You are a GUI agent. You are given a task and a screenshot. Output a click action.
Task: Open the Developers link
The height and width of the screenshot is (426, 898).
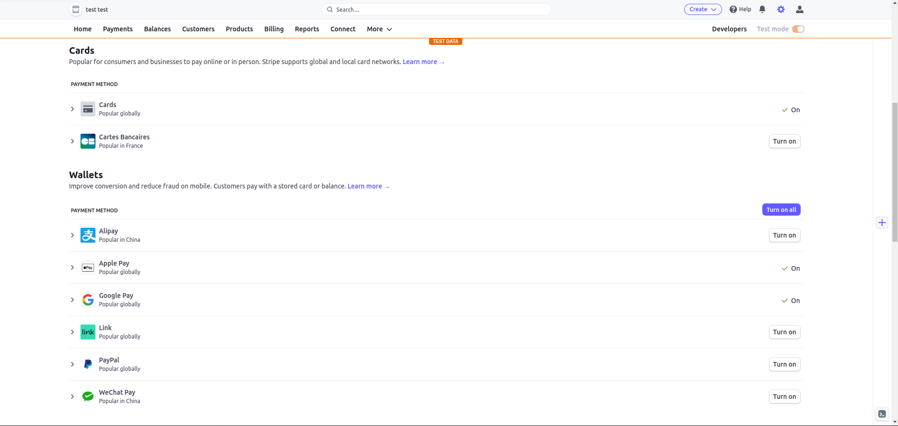(x=729, y=29)
